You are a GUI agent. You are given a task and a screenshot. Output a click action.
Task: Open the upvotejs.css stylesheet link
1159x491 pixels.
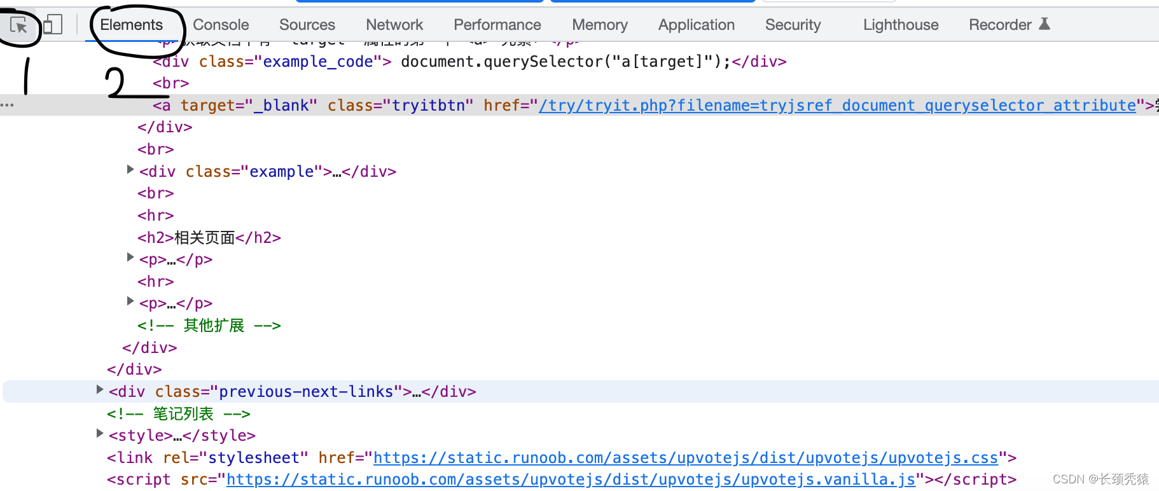686,458
